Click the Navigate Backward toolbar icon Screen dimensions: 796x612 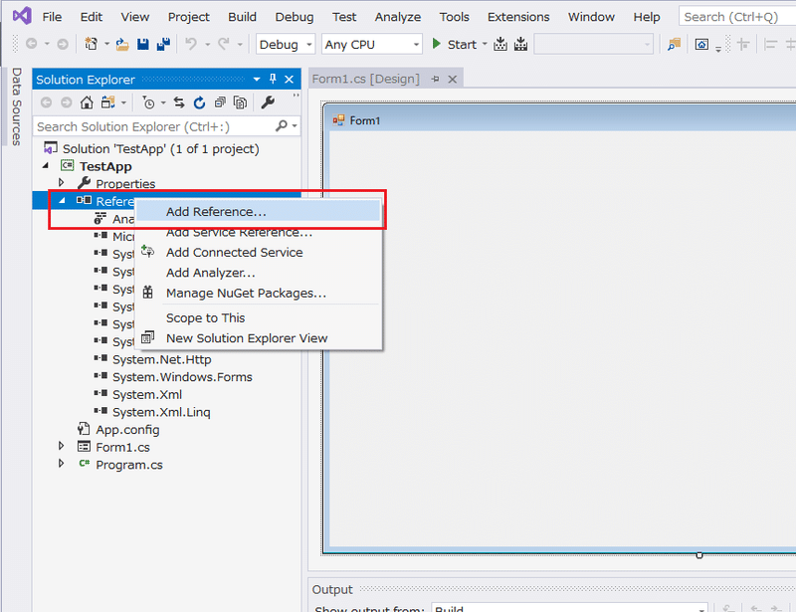point(32,44)
